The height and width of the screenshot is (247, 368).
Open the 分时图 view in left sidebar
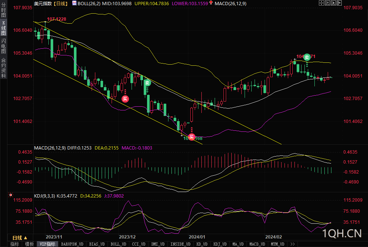click(x=3, y=10)
